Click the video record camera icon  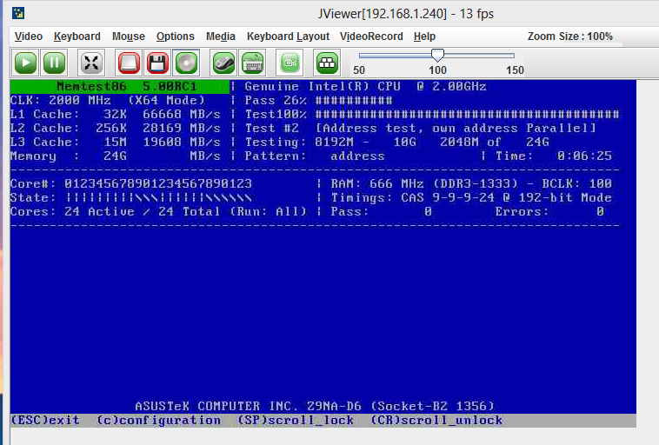[x=290, y=63]
